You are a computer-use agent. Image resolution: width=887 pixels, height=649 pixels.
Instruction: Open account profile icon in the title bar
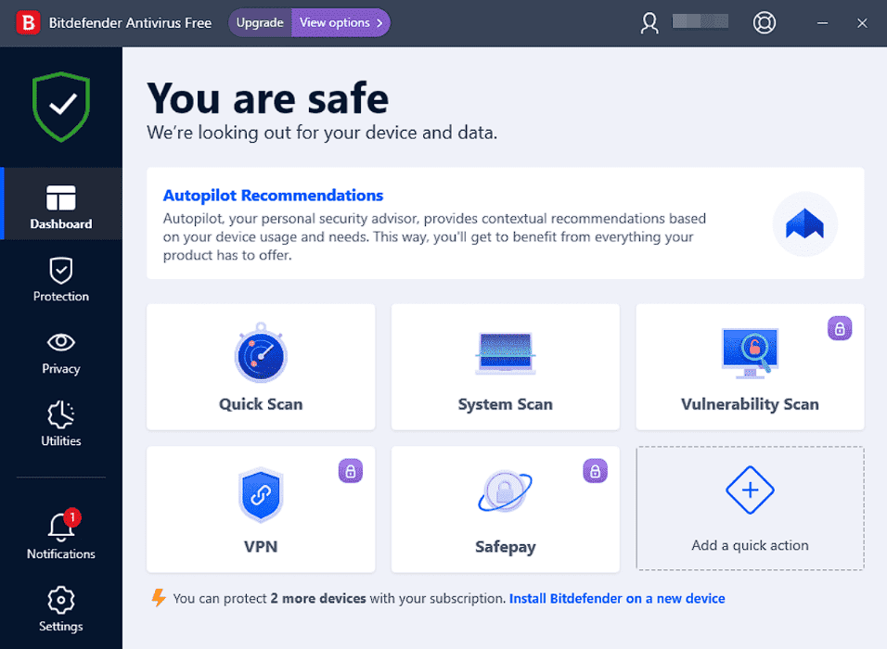649,22
